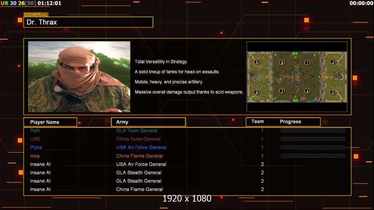
Task: Select player name PpN
Action: tap(35, 131)
